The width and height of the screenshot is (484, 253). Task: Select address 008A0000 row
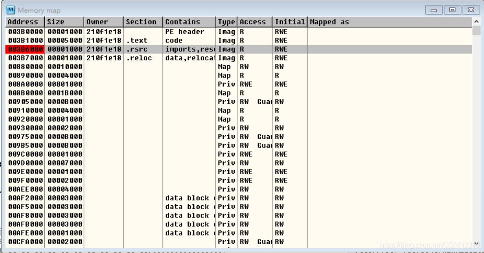tap(239, 84)
